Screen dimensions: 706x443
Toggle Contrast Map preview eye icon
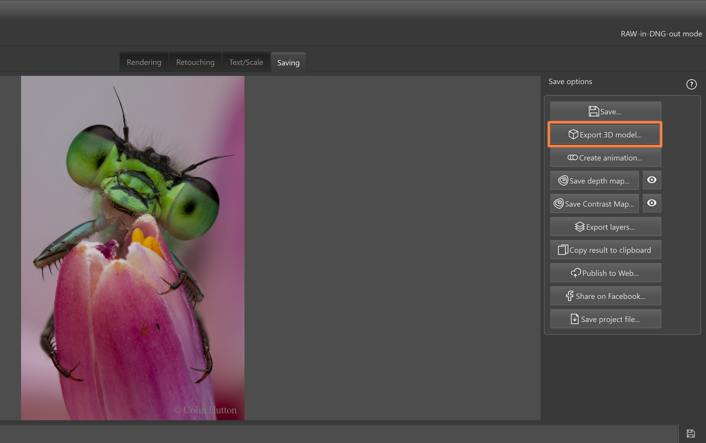[652, 203]
